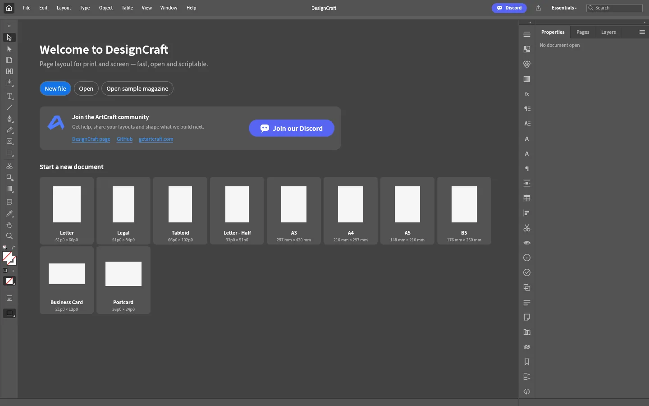Reset to default fill and stroke

[x=5, y=247]
